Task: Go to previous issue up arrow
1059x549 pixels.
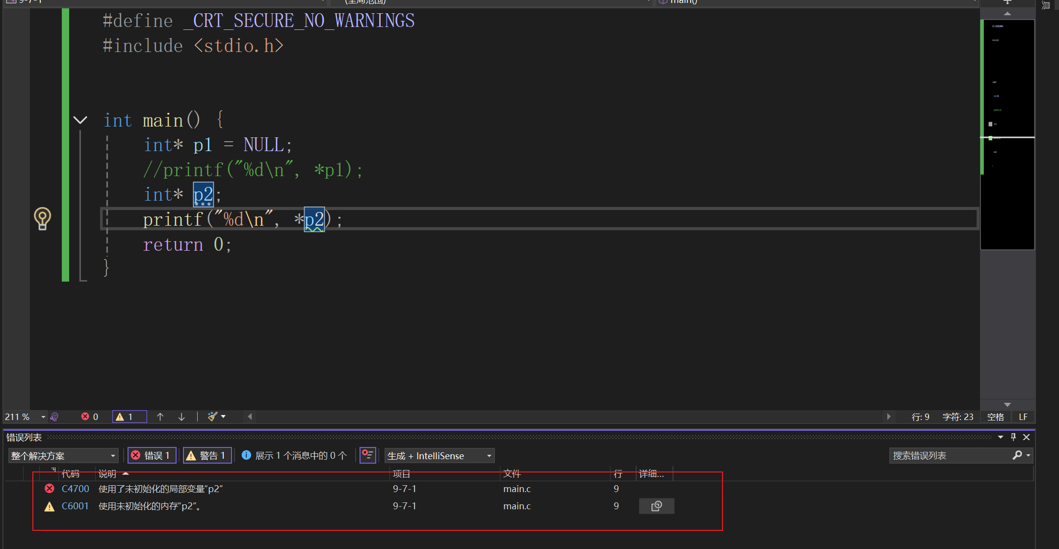Action: pos(160,417)
